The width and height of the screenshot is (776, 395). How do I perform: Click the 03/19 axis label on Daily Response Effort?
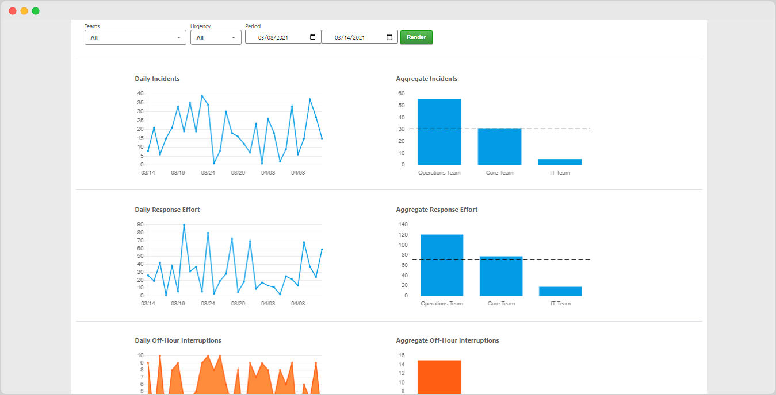click(x=178, y=303)
